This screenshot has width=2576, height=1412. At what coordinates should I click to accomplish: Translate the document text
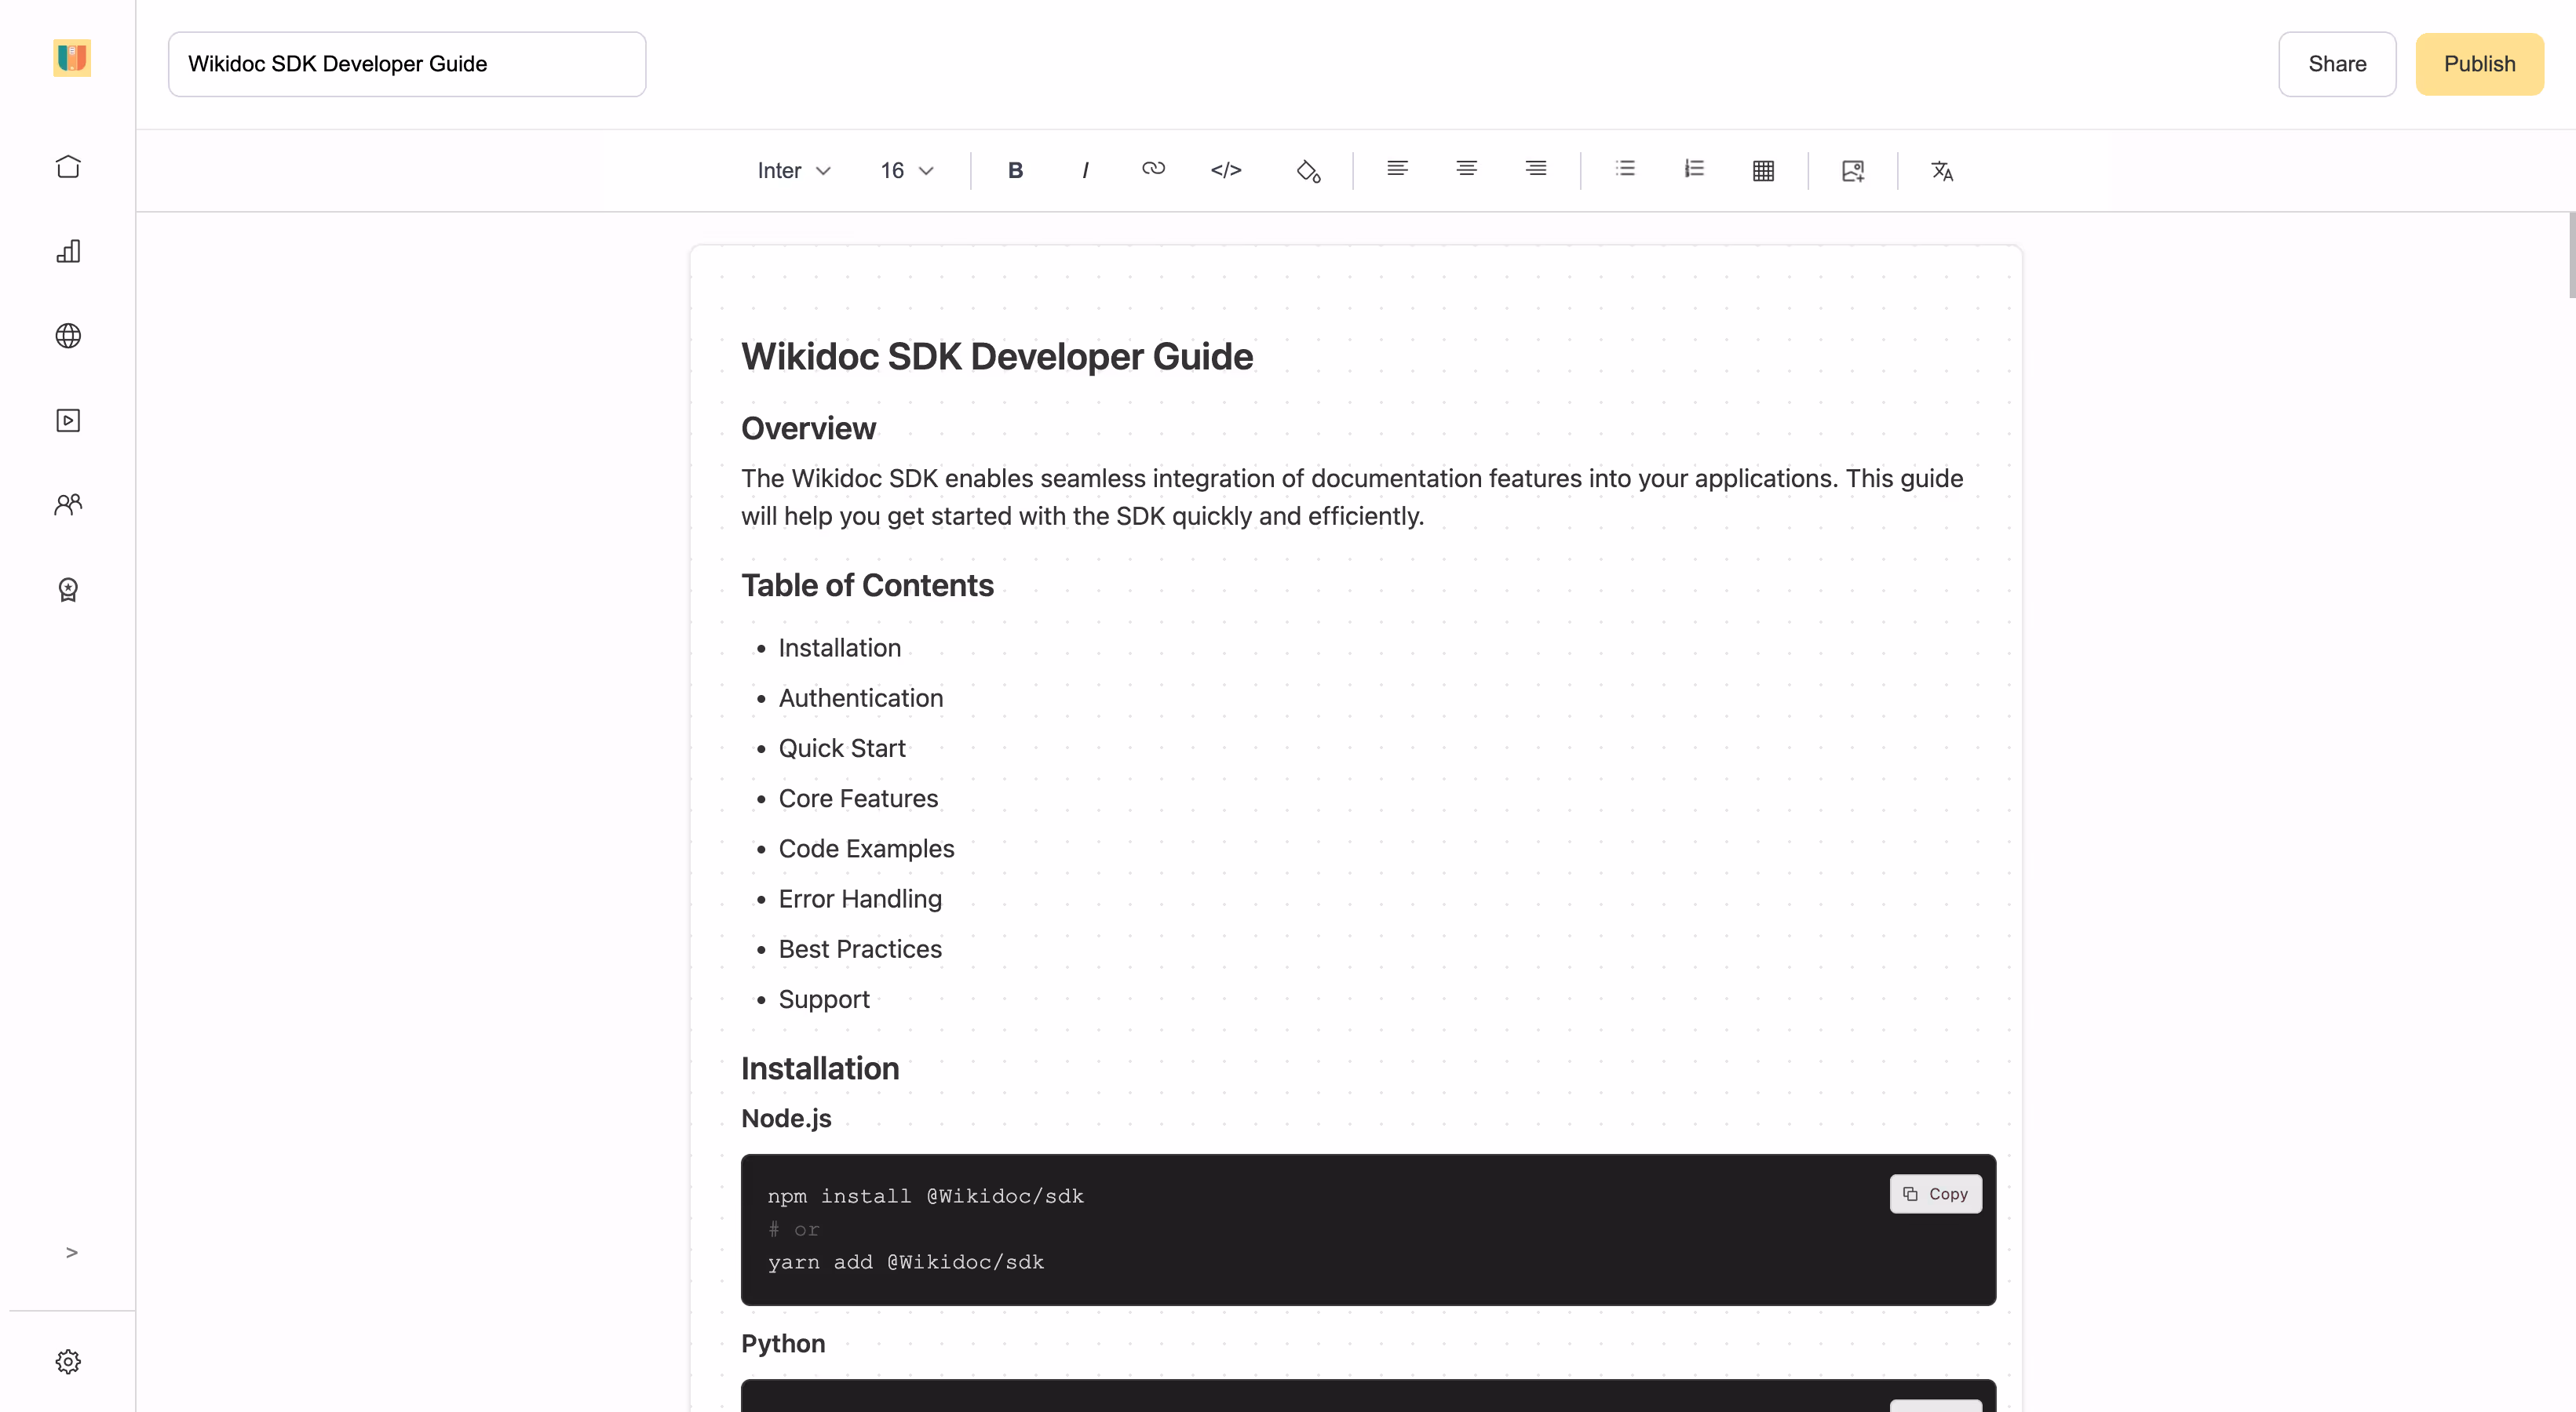coord(1941,171)
